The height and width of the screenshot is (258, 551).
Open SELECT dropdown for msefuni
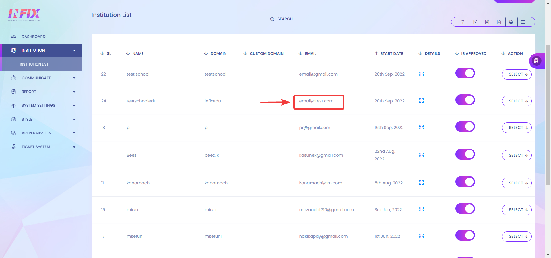tap(517, 236)
